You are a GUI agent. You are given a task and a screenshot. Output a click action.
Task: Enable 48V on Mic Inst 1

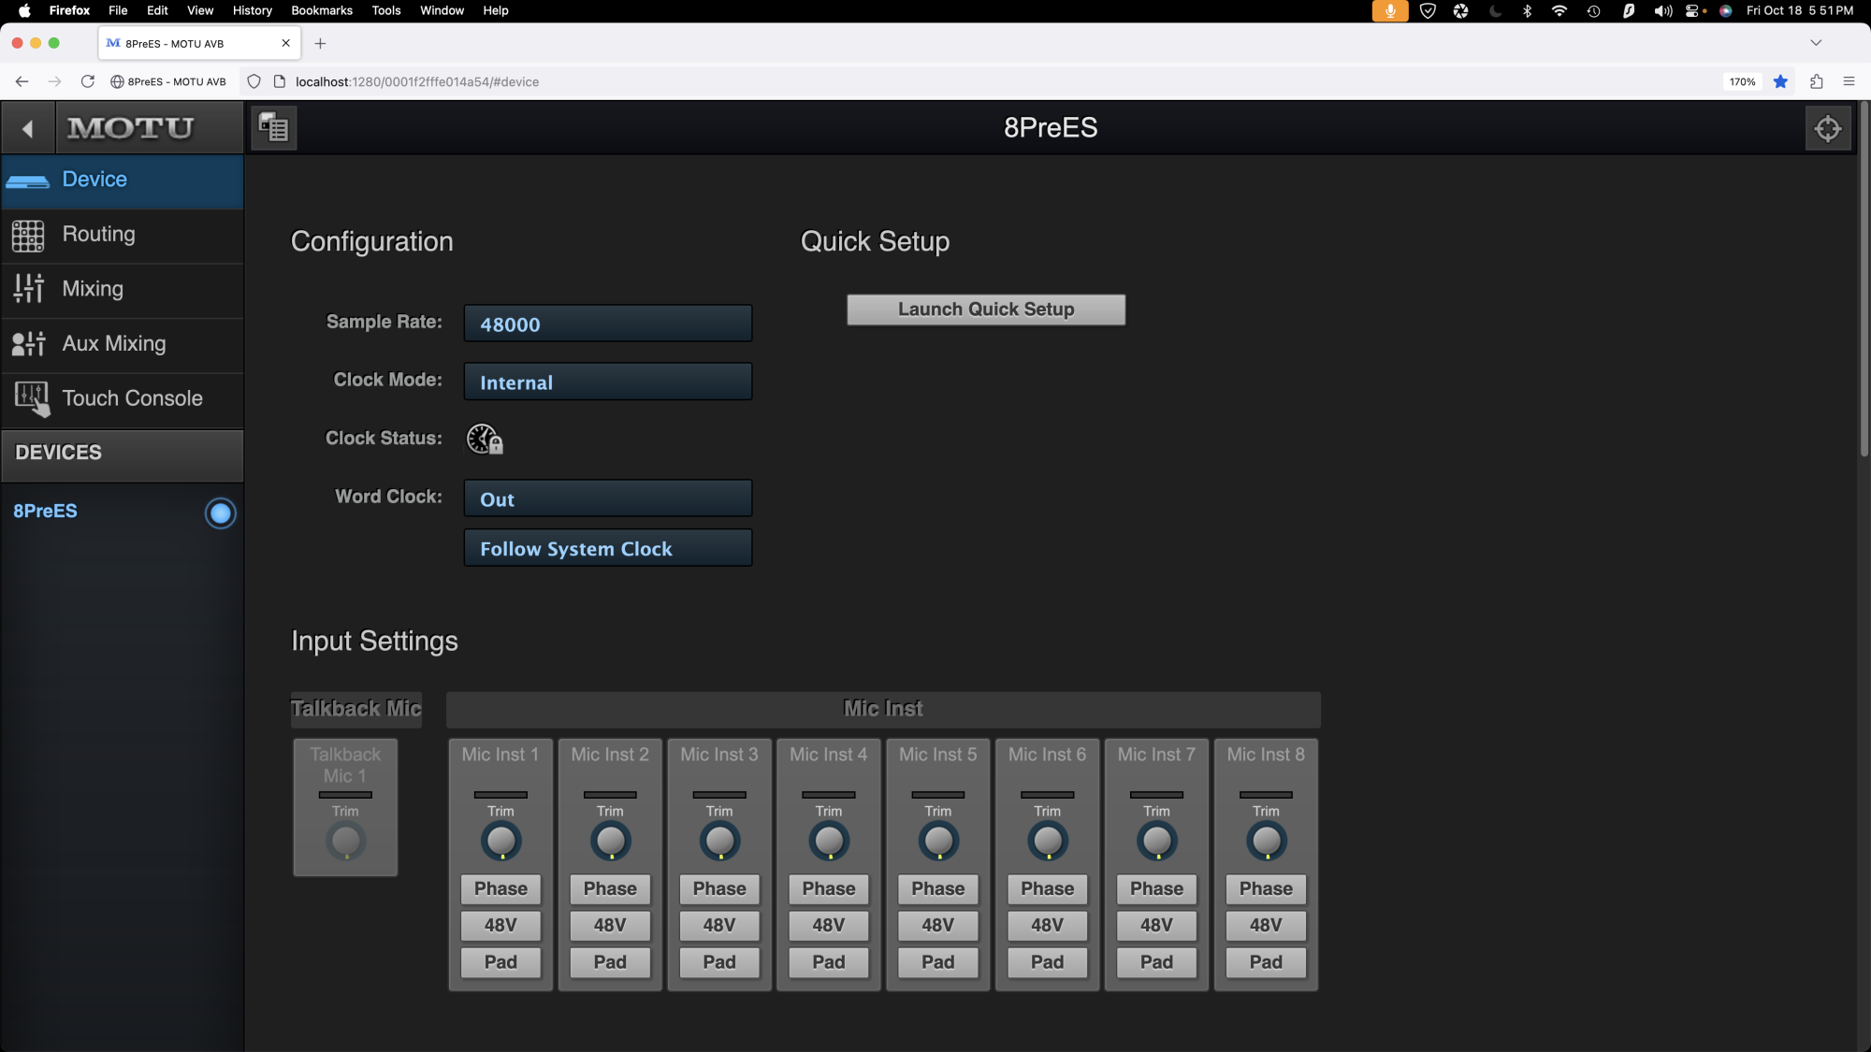point(500,926)
